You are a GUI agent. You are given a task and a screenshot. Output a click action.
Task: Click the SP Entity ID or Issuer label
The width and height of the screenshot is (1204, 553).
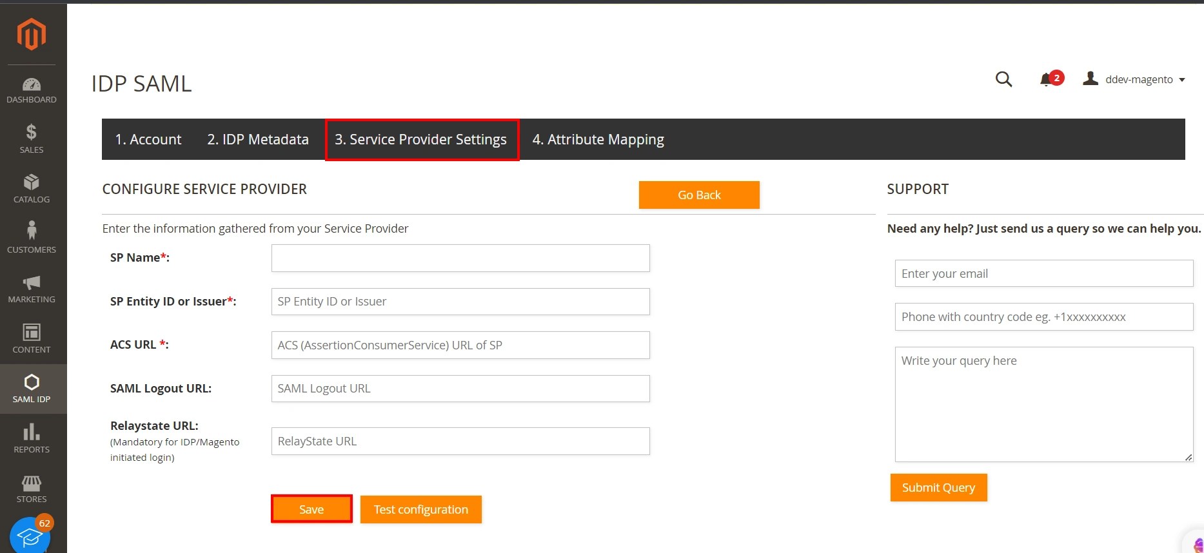point(173,301)
